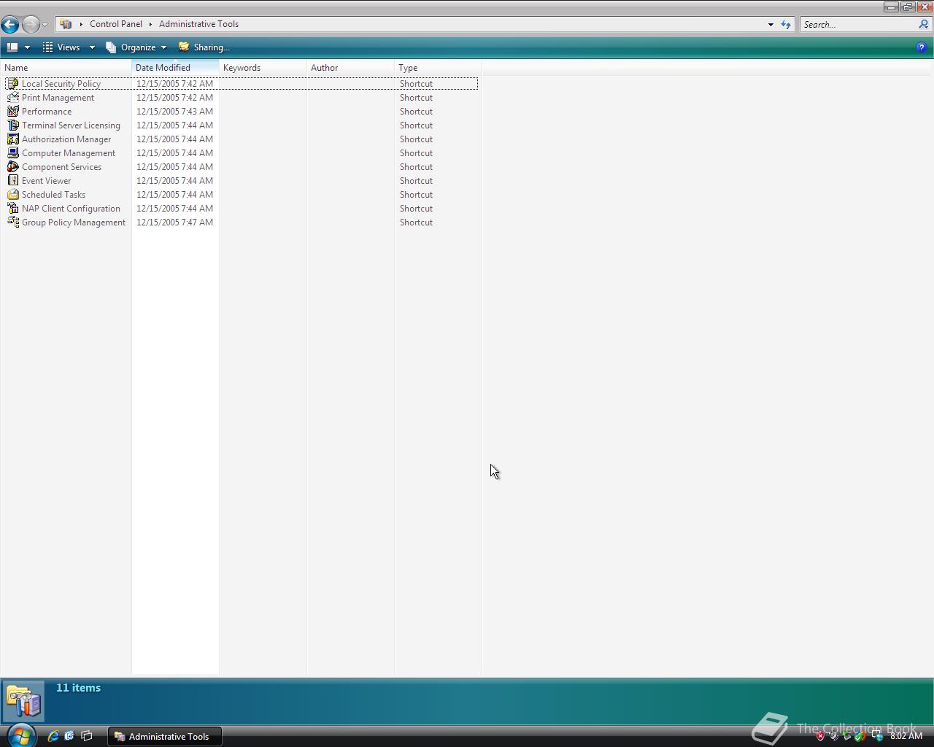Click the '11 items' status text
Viewport: 934px width, 747px height.
(78, 688)
